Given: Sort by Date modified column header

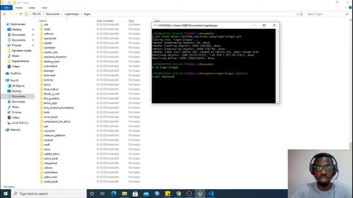Looking at the screenshot, I should click(105, 21).
